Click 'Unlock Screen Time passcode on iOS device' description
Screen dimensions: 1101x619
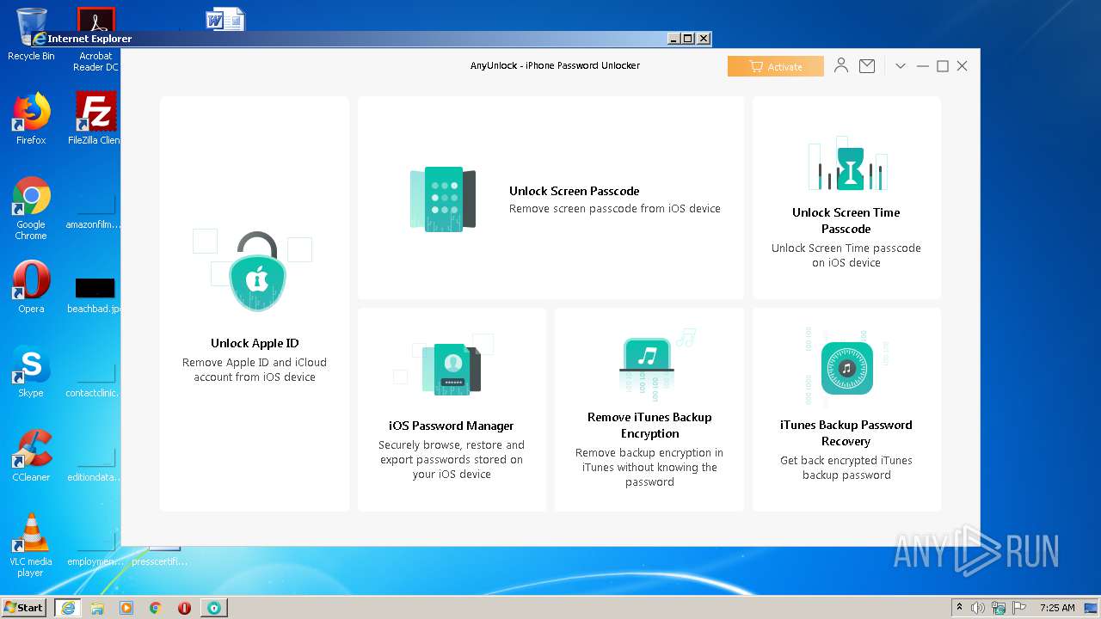pyautogui.click(x=846, y=255)
